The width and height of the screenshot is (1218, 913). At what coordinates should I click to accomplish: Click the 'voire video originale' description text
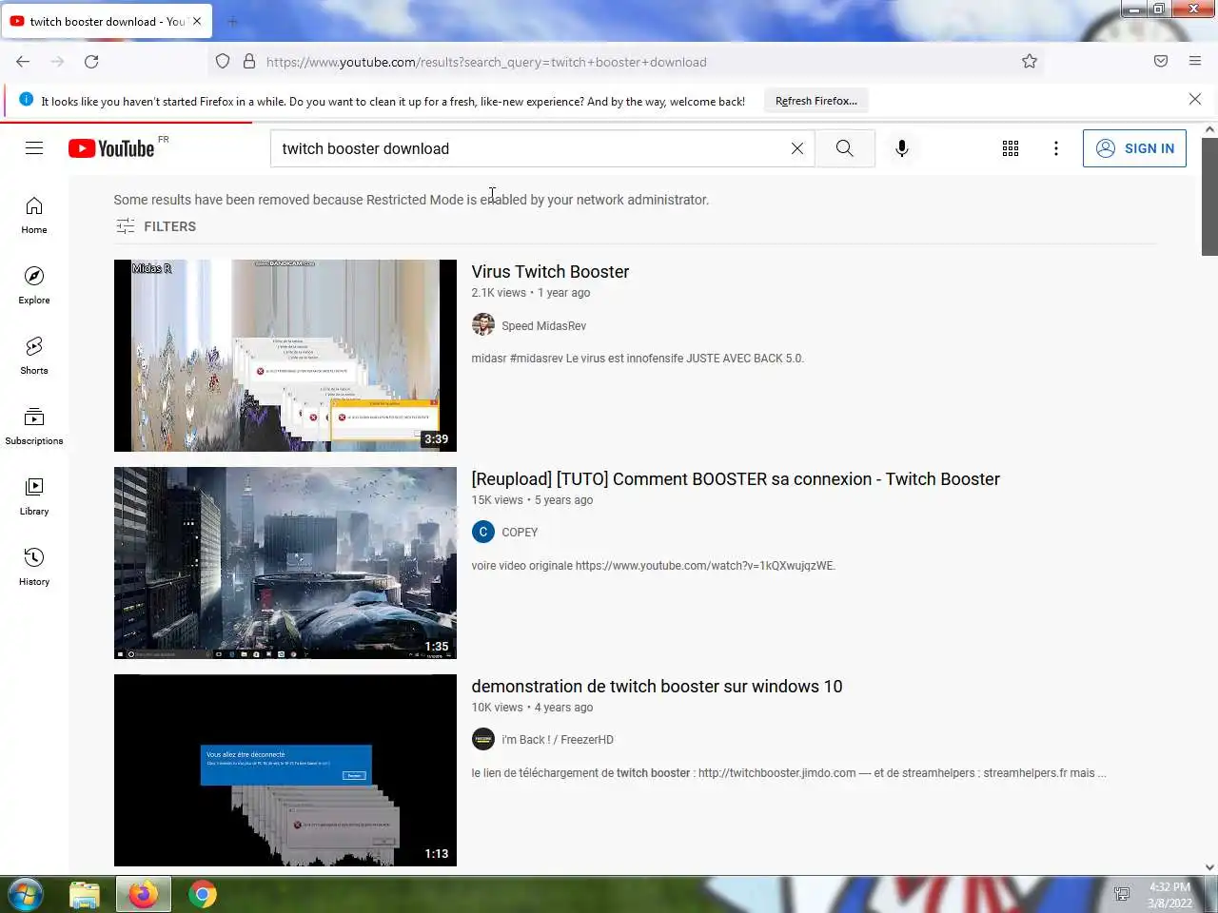click(654, 566)
